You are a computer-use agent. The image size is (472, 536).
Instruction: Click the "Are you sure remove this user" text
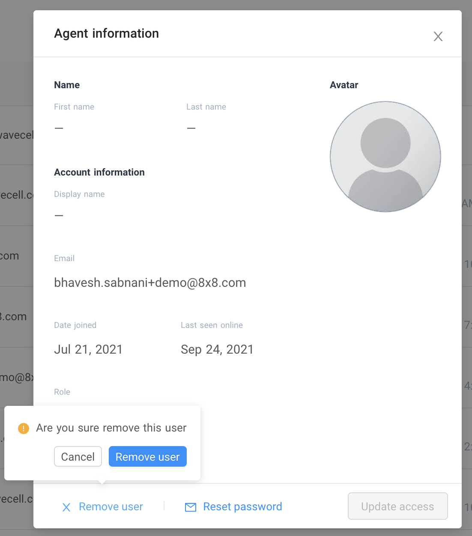click(111, 428)
